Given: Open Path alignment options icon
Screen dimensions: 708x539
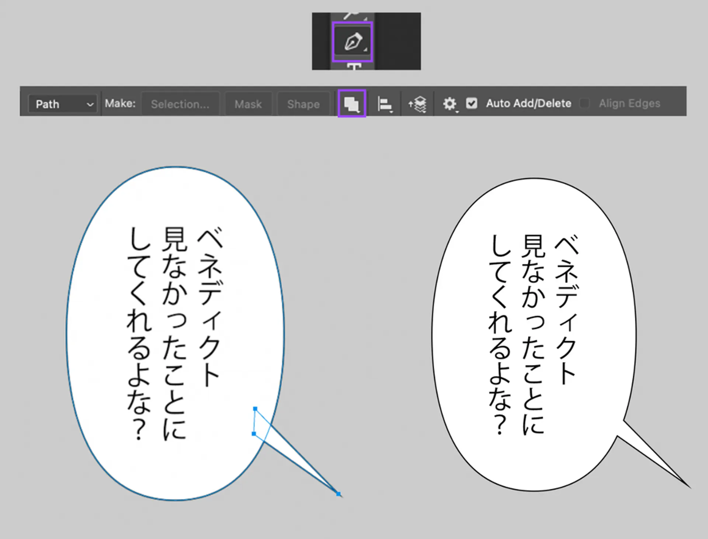Looking at the screenshot, I should 385,104.
